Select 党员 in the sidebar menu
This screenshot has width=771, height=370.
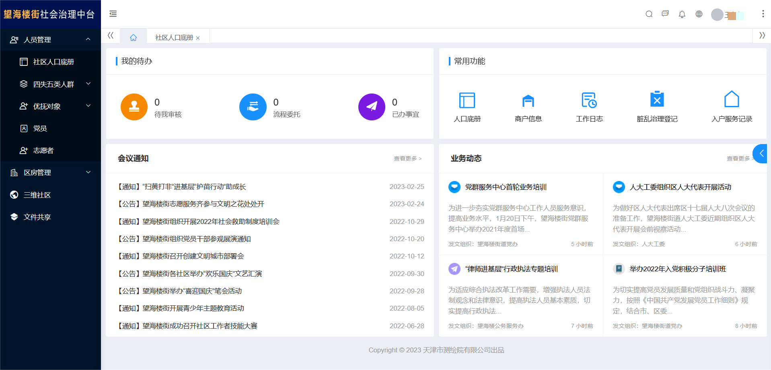(40, 128)
